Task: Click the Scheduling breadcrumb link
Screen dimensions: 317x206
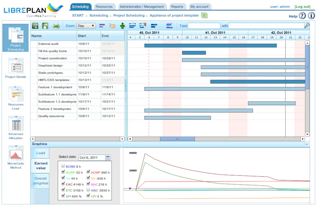Action: point(99,16)
